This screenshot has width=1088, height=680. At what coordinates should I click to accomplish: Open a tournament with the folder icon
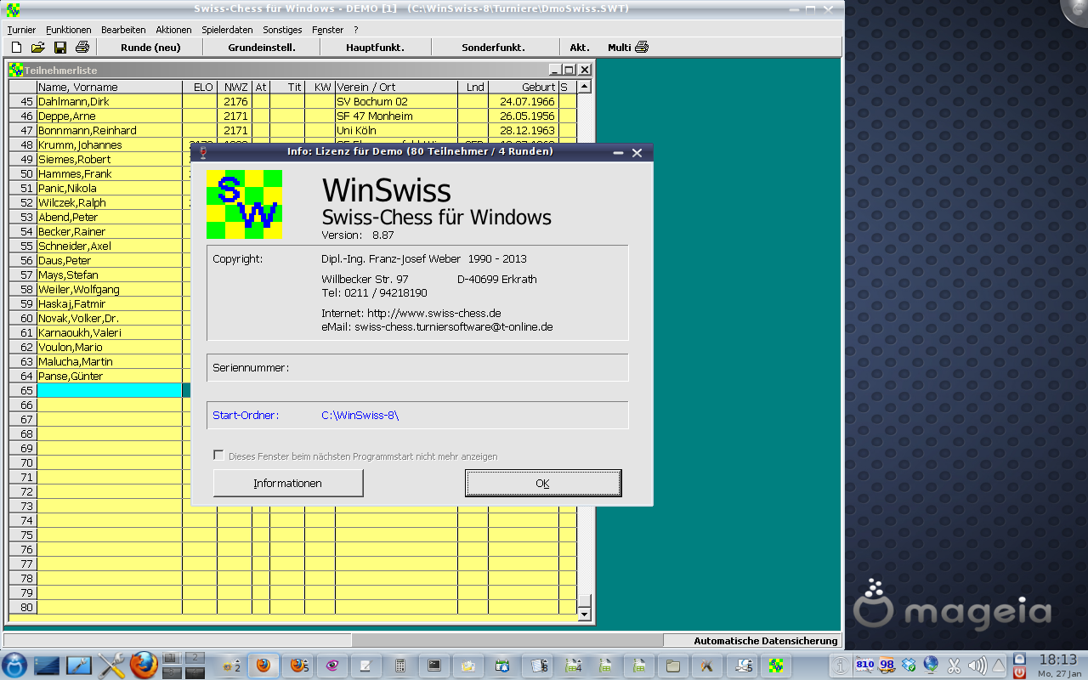coord(38,48)
